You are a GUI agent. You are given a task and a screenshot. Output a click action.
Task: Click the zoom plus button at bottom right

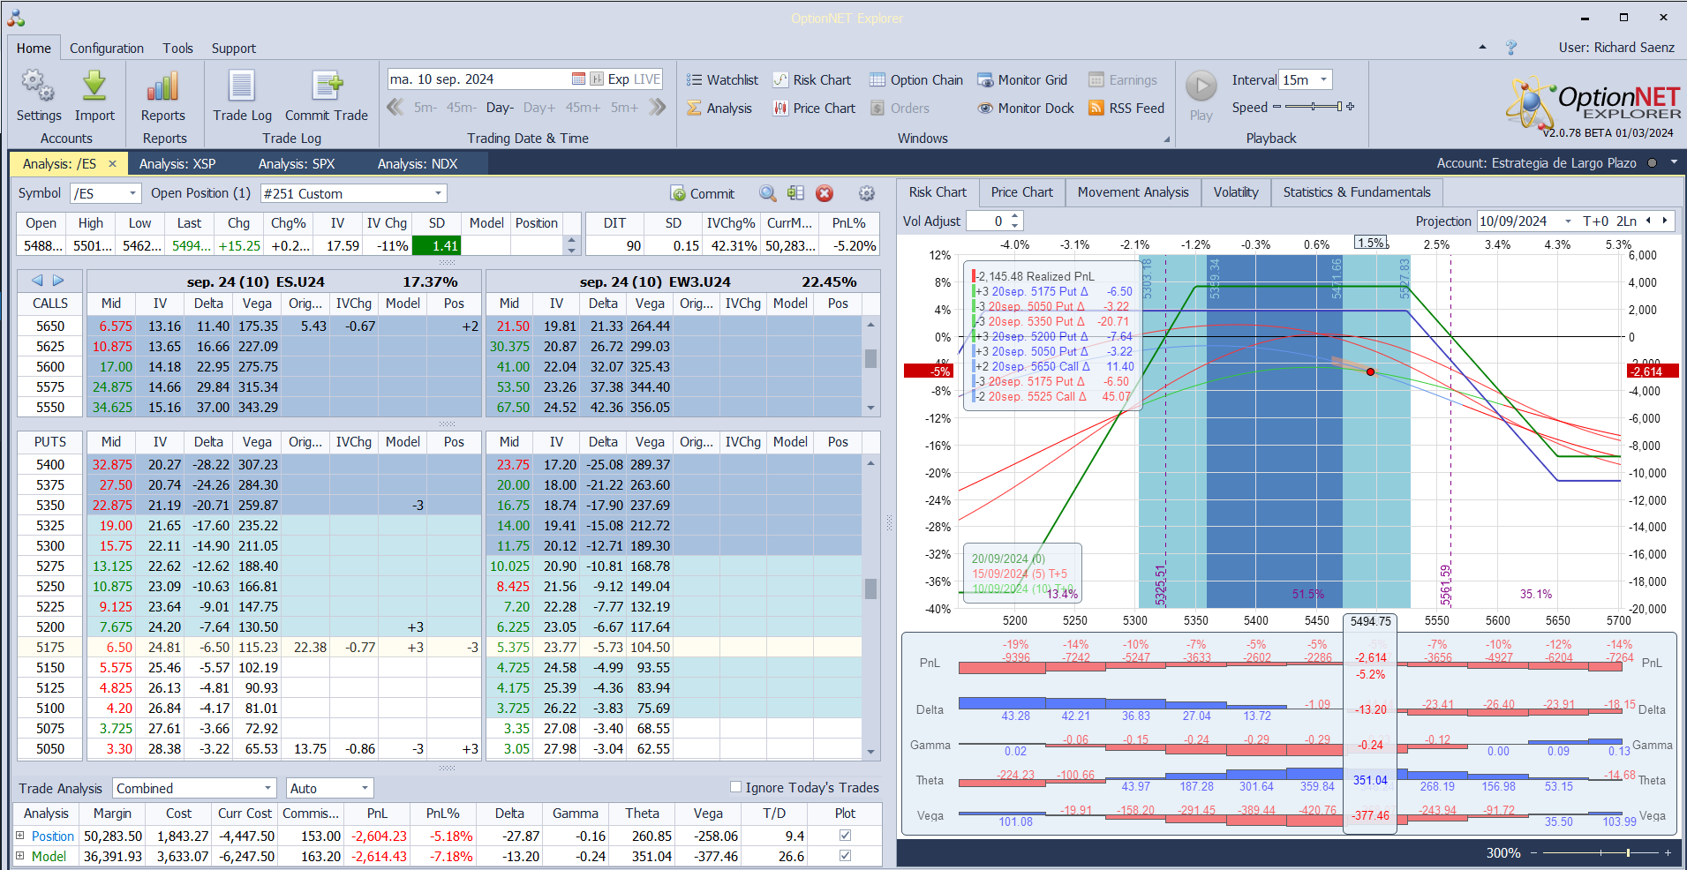pos(1668,853)
